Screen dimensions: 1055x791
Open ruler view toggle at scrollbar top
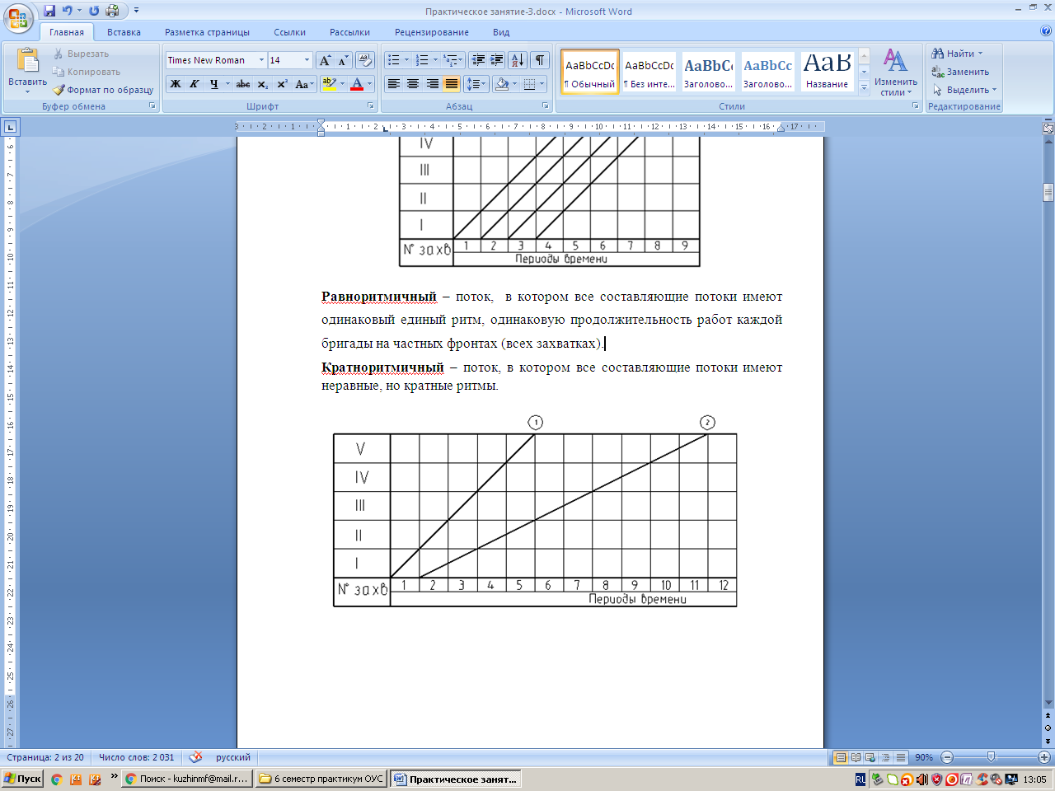click(x=1048, y=128)
